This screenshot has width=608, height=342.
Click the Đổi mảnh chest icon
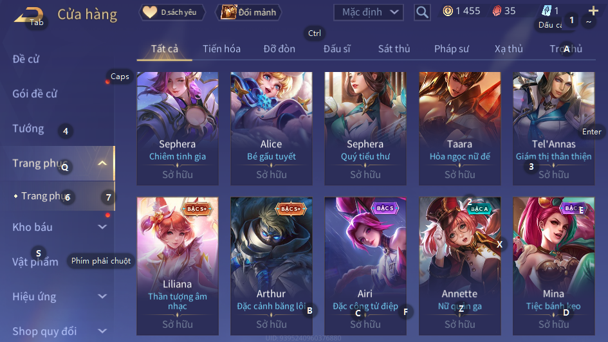coord(228,12)
